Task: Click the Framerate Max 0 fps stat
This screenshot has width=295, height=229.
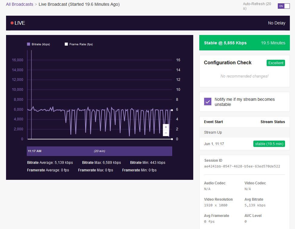Action: [96, 170]
